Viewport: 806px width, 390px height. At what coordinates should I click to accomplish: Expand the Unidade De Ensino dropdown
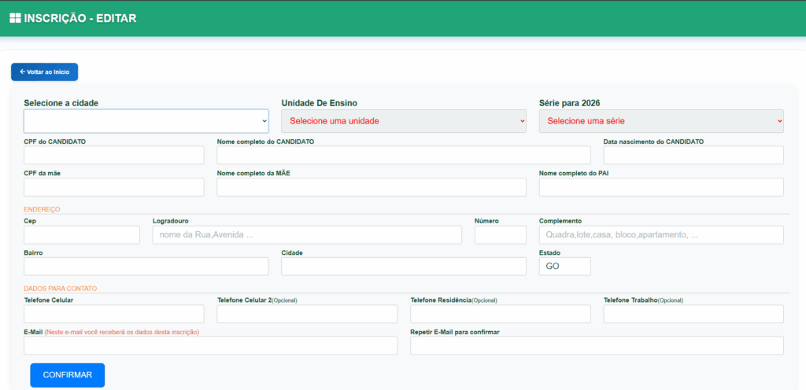tap(403, 121)
